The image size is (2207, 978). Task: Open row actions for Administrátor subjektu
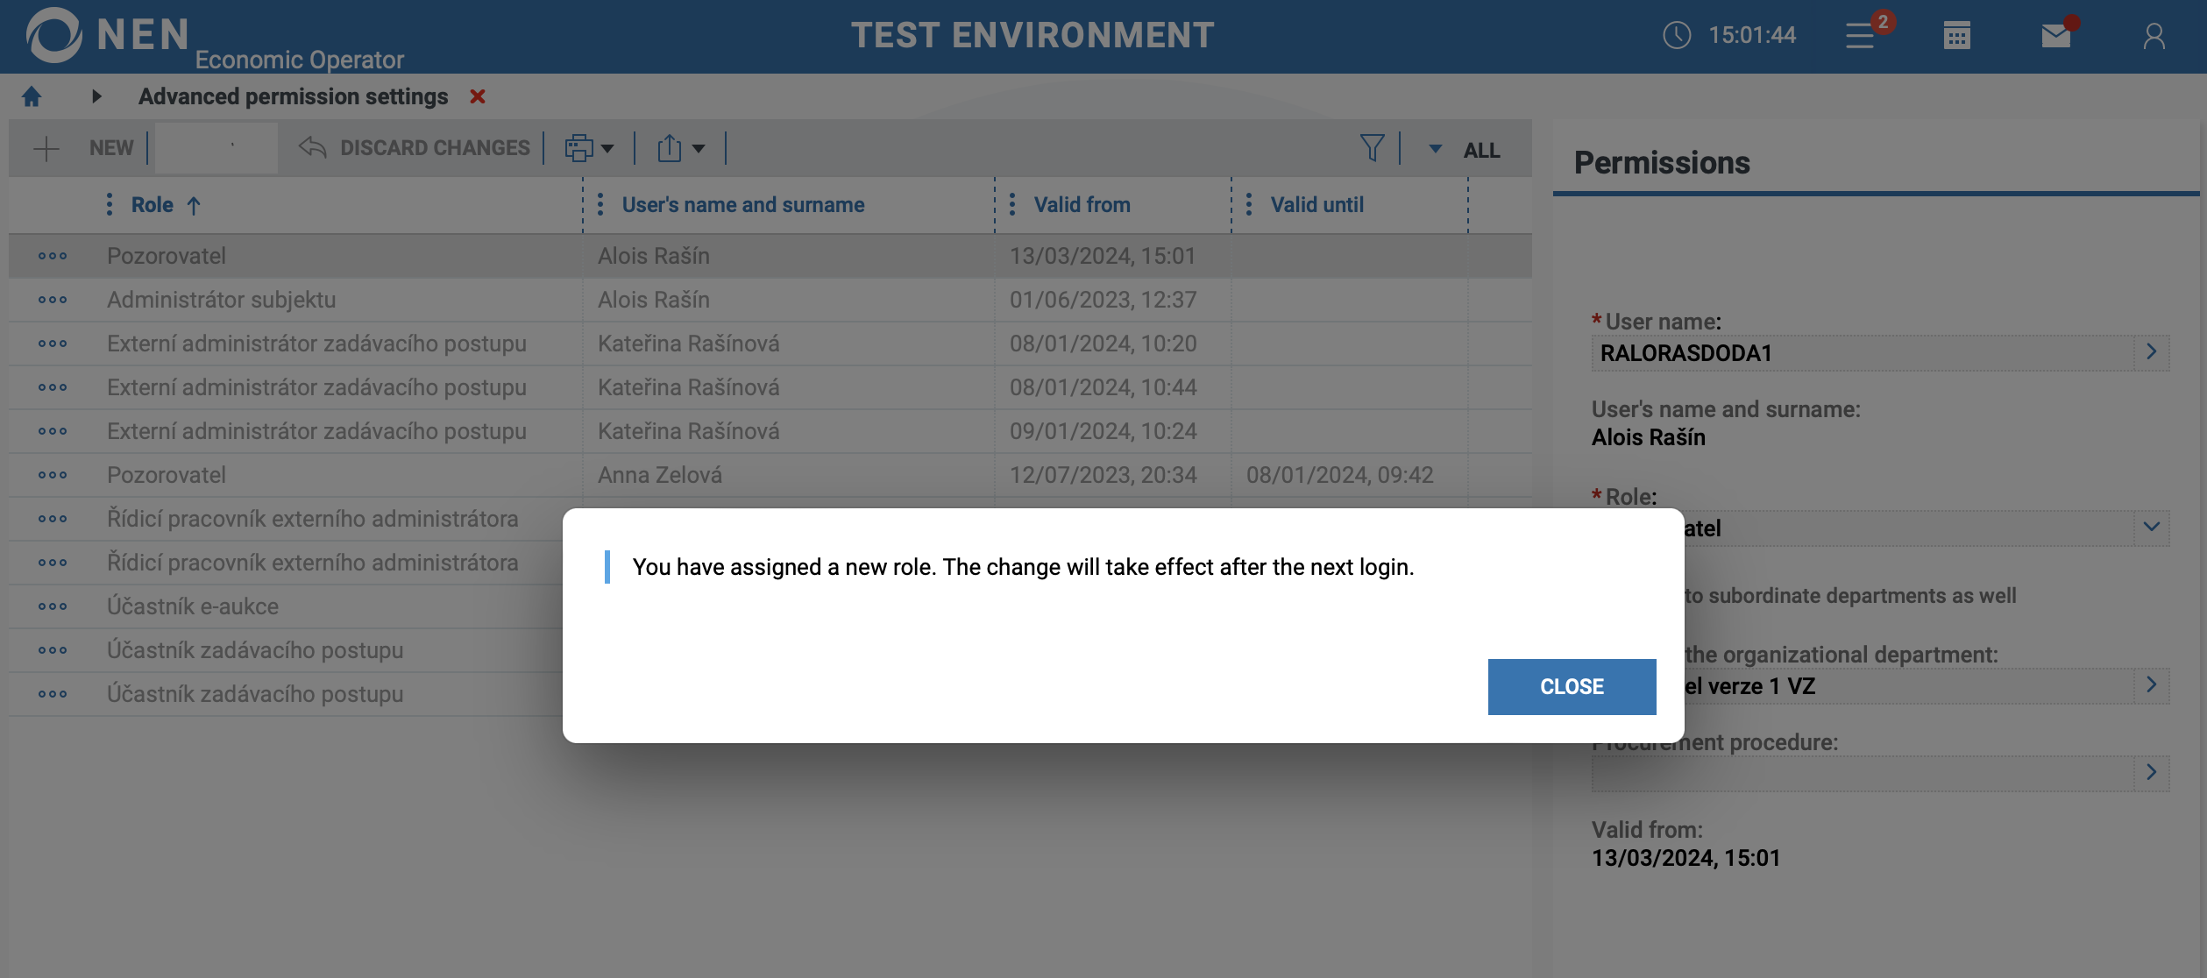(x=53, y=300)
